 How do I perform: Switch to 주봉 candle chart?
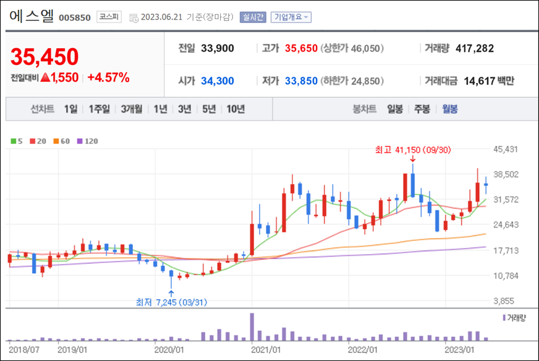coord(422,109)
